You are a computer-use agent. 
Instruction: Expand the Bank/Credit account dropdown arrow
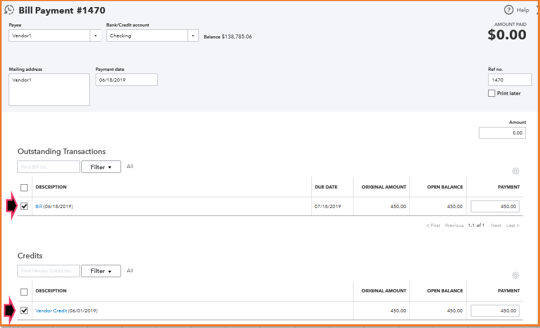193,36
